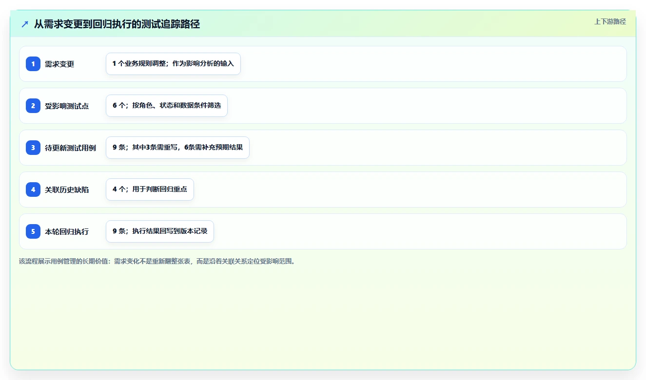The image size is (646, 380).
Task: Click the chip 6 个；按角色、状态和数据条件筛选
Action: pos(167,106)
